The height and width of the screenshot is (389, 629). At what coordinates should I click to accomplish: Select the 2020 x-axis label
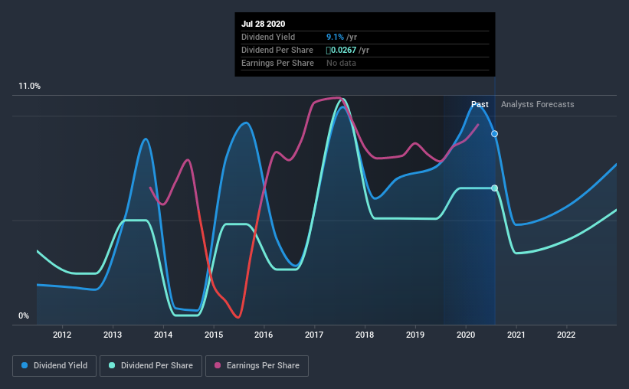click(x=466, y=335)
